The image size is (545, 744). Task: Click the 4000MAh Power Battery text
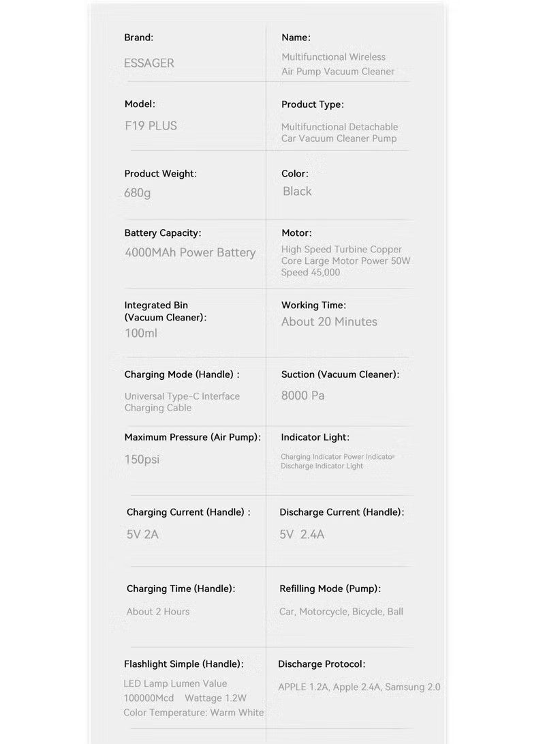tap(190, 252)
